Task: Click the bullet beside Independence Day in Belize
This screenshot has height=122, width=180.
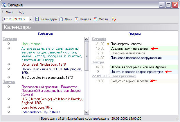Action: pyautogui.click(x=9, y=112)
